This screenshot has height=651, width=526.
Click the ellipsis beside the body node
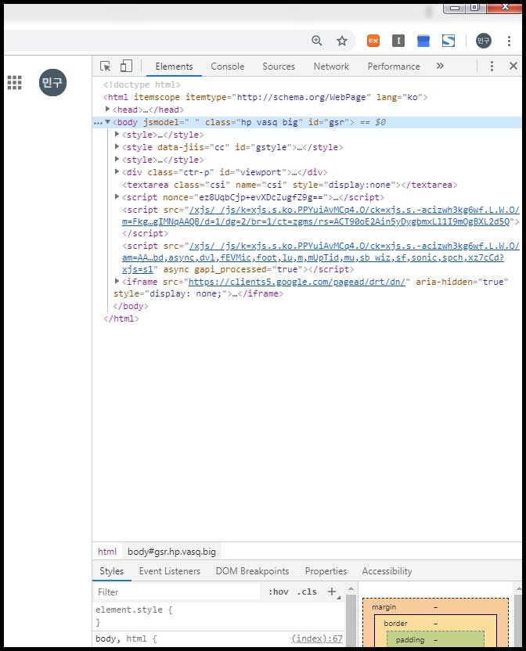click(x=98, y=123)
